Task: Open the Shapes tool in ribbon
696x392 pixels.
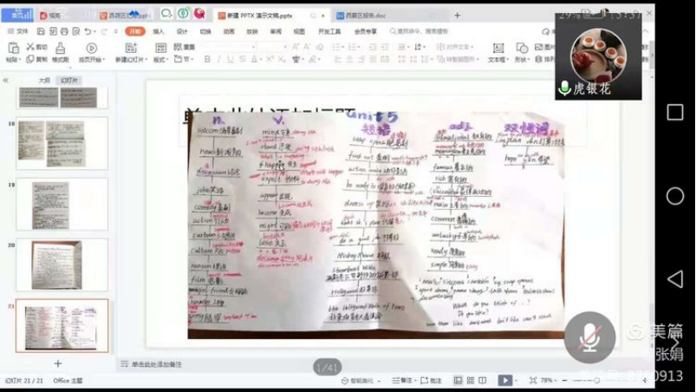Action: [522, 49]
